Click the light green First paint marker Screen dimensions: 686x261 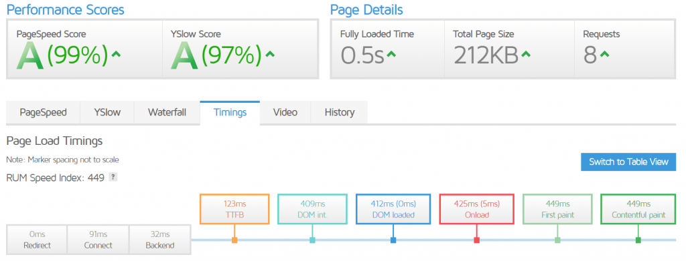pyautogui.click(x=557, y=240)
